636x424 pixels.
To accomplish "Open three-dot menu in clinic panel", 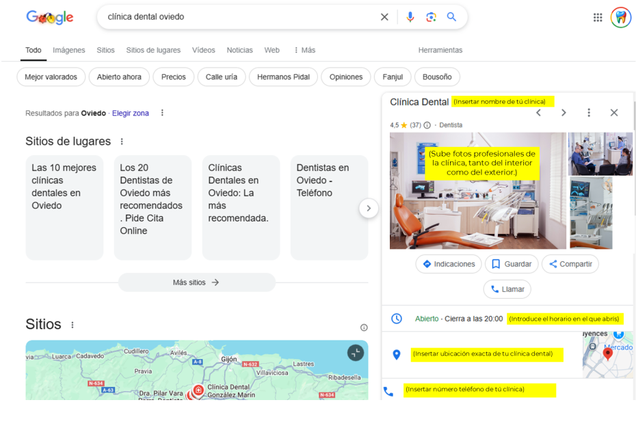I will (589, 113).
